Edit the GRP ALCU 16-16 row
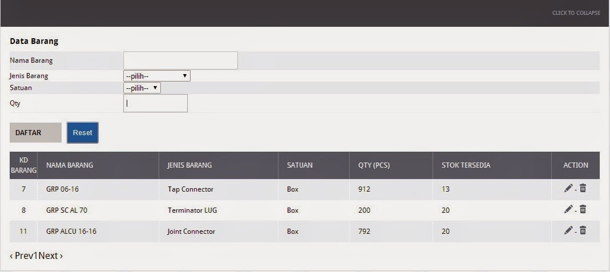The height and width of the screenshot is (272, 610). click(x=568, y=230)
